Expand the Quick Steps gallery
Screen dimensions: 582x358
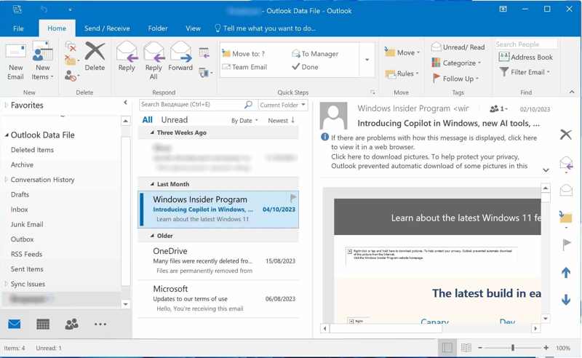tap(367, 60)
